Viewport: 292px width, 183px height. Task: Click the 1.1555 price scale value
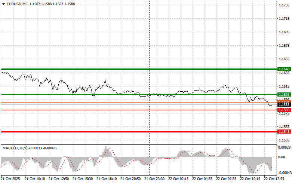click(284, 126)
